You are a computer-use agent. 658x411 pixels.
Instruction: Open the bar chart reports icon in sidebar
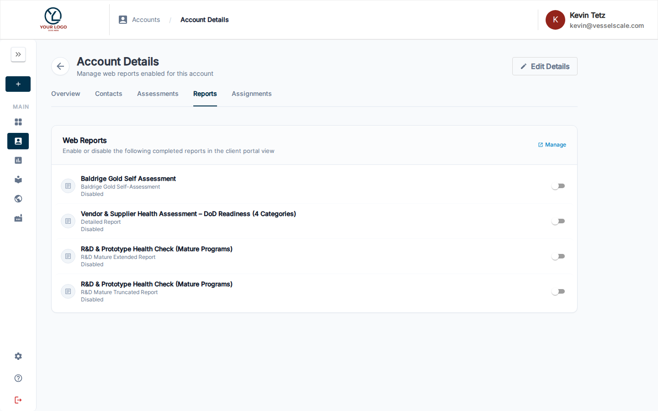(18, 160)
